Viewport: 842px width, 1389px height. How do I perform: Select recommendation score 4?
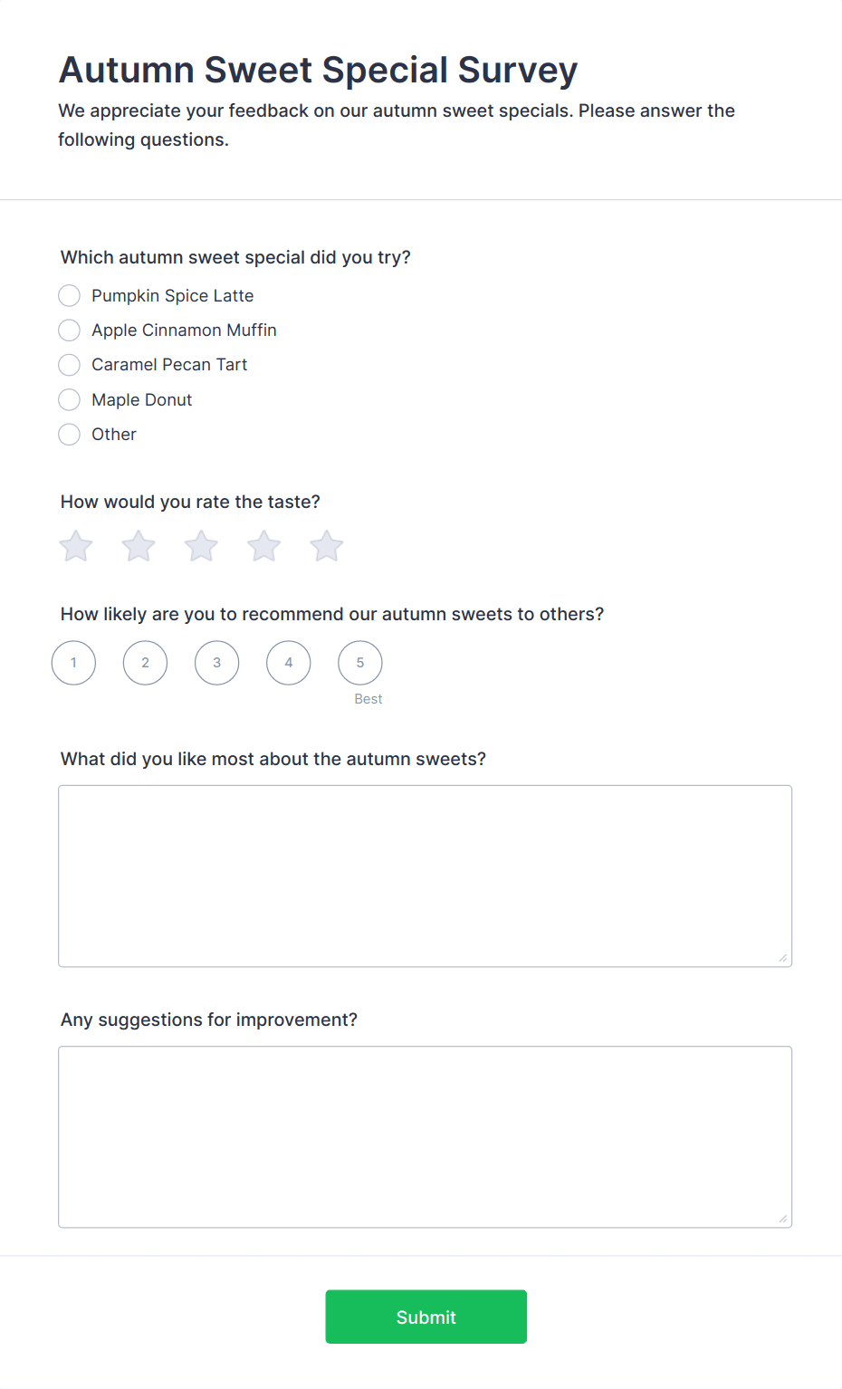(289, 663)
